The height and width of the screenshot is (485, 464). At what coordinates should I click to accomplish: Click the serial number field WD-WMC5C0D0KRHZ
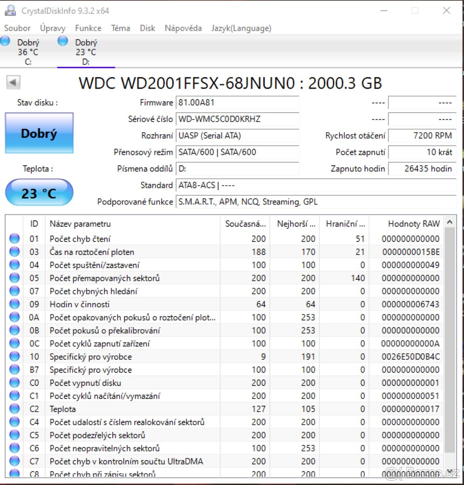point(238,119)
